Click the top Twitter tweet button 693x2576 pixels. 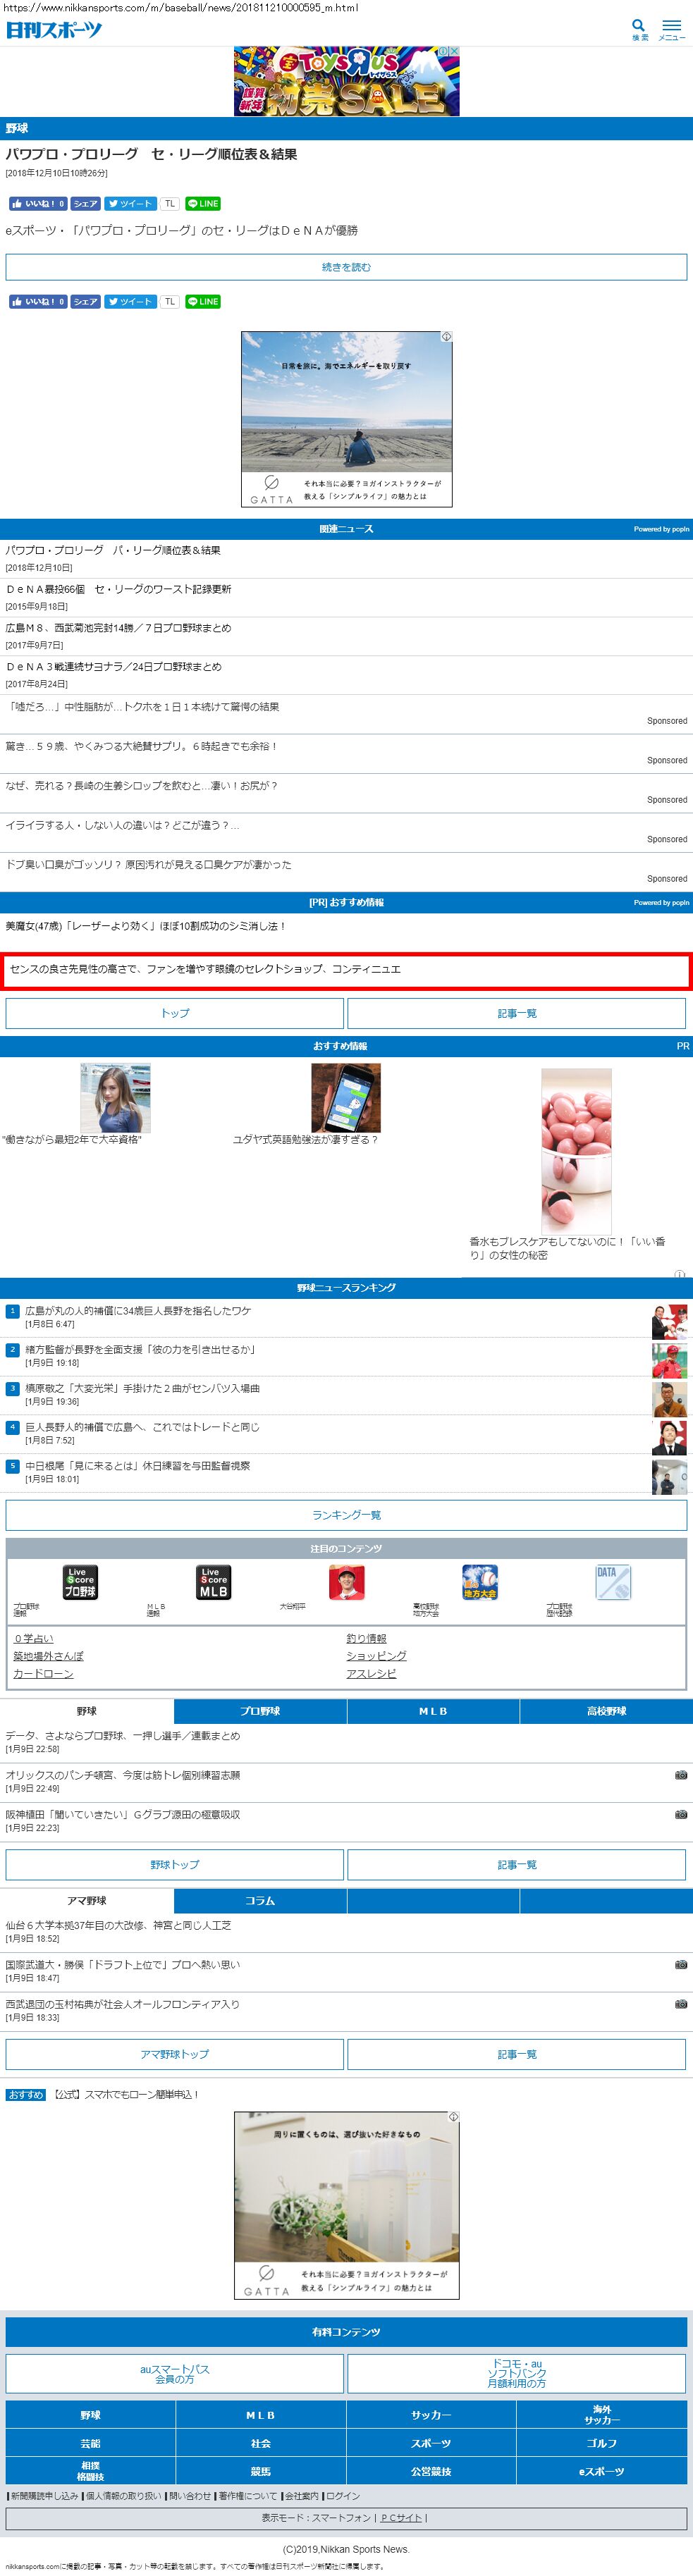(131, 203)
